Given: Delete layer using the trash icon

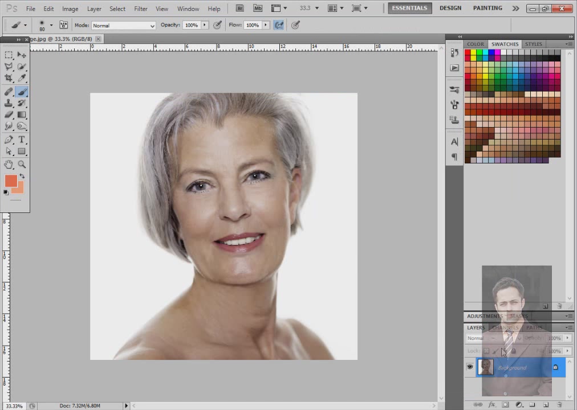Looking at the screenshot, I should 559,405.
